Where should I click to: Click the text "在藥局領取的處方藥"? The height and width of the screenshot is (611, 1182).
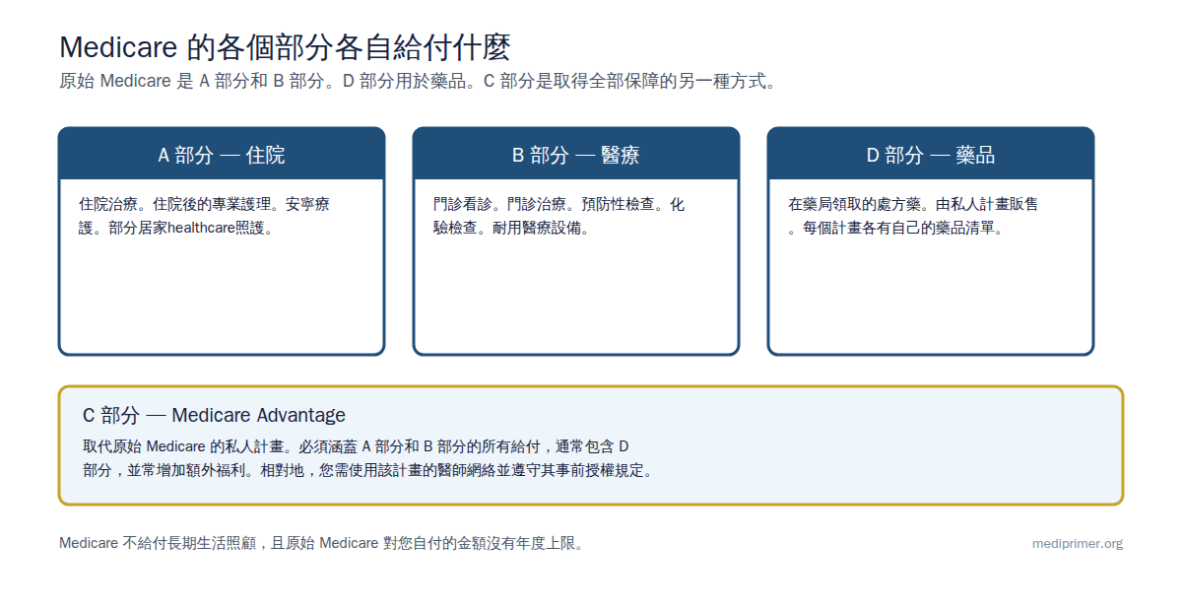[x=854, y=205]
